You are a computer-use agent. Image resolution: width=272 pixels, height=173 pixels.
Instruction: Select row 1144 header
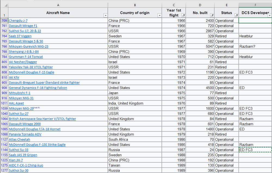tap(4, 150)
